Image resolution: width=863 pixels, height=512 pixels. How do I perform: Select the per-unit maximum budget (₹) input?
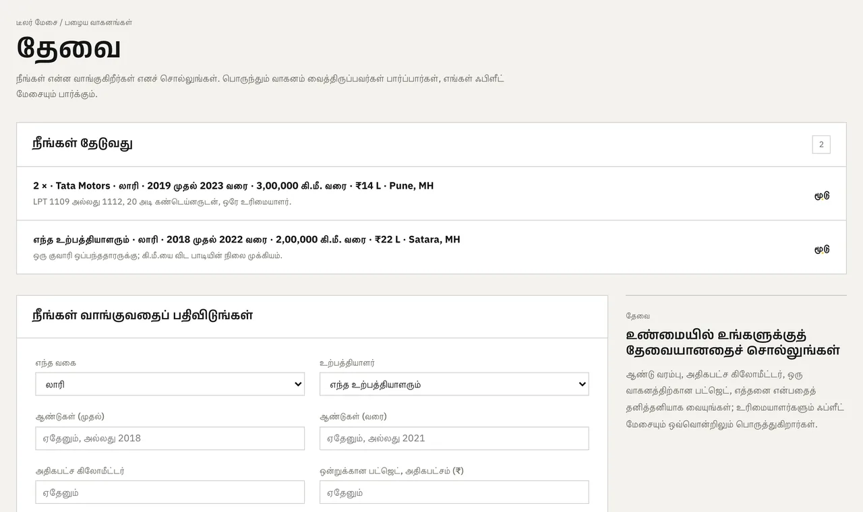point(454,492)
